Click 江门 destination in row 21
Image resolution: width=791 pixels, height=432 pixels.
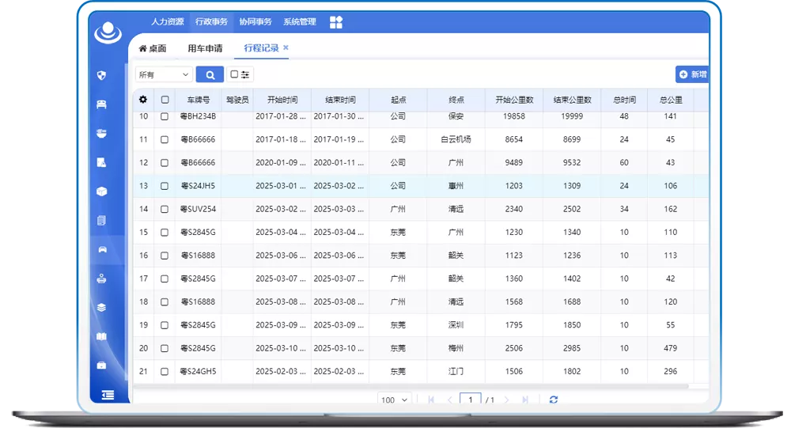coord(456,371)
